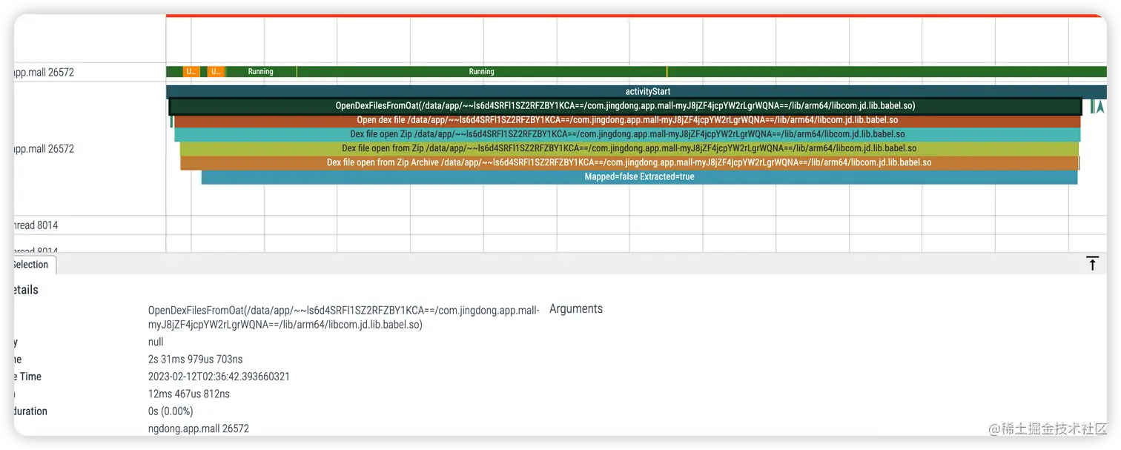Open the Current Selection tab
The image size is (1121, 450).
pyautogui.click(x=33, y=265)
